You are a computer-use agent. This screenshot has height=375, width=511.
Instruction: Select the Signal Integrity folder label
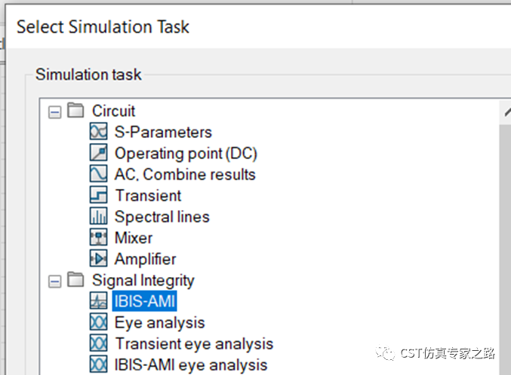[143, 281]
